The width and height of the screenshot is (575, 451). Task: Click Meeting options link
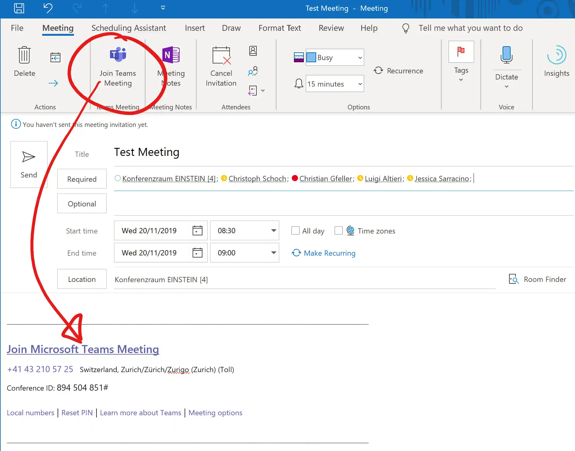215,413
